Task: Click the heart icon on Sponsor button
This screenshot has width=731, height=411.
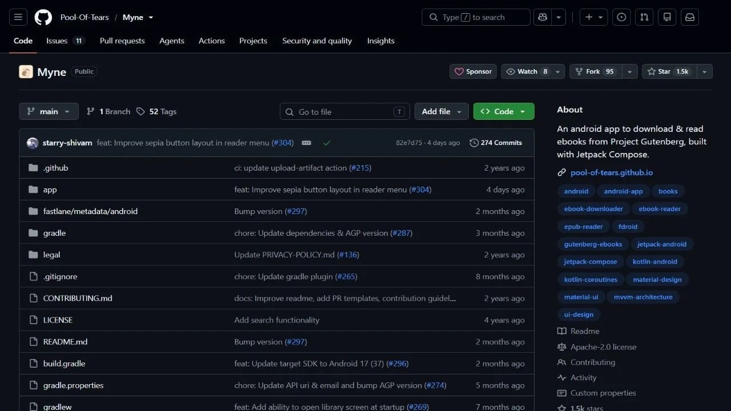Action: click(459, 71)
